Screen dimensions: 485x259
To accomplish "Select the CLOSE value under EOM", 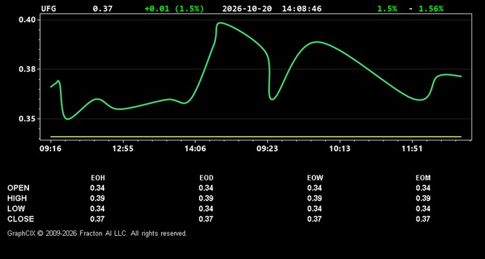I will coord(423,219).
